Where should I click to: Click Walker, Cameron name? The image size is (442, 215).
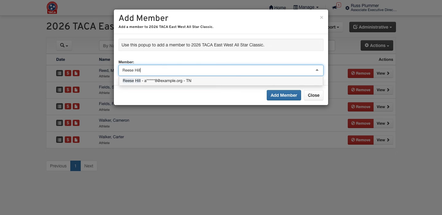click(114, 120)
